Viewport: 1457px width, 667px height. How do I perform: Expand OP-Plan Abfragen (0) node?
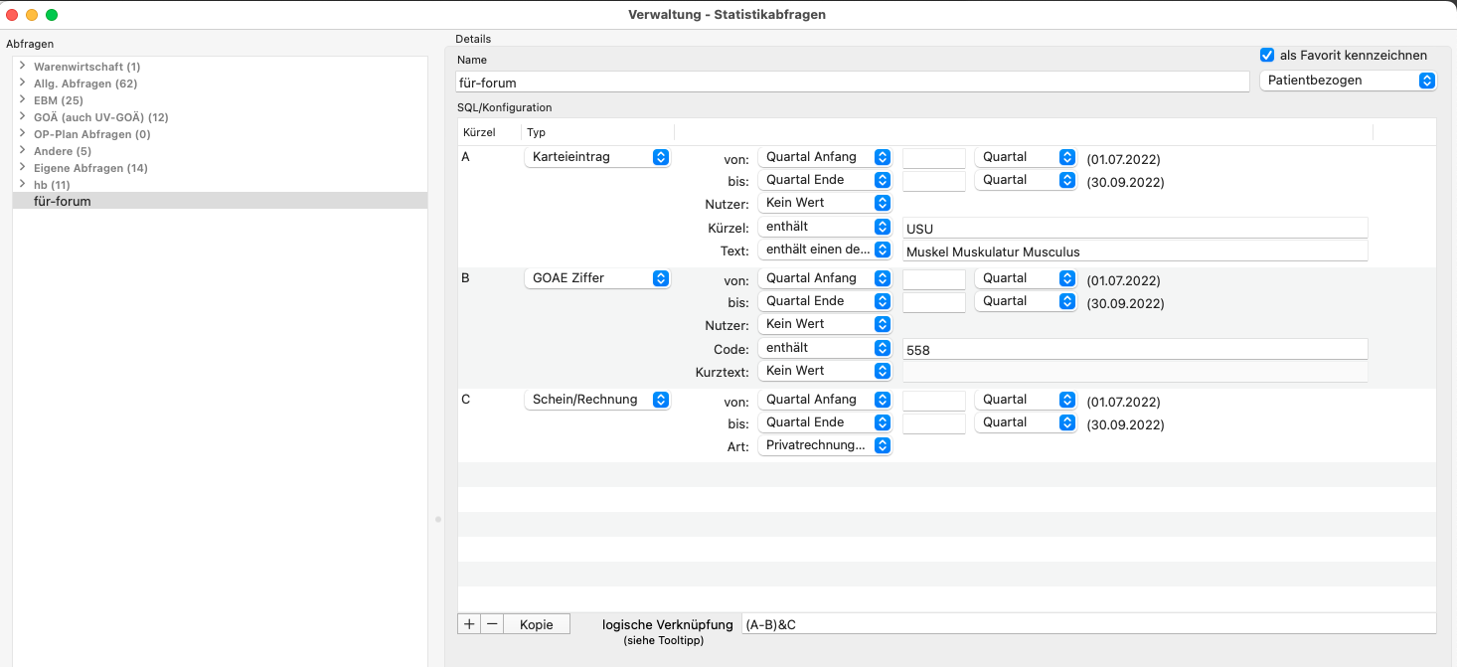[22, 133]
